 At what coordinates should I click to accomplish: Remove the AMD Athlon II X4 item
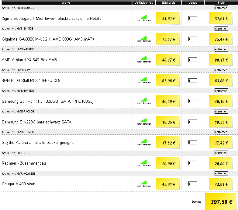coord(221,49)
